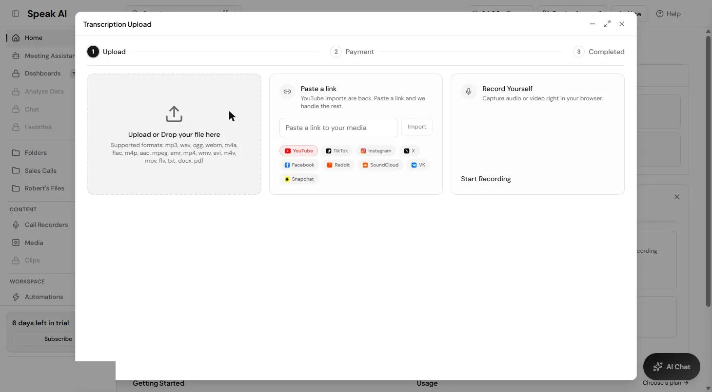The image size is (712, 392).
Task: Select the X source chip
Action: coord(410,151)
